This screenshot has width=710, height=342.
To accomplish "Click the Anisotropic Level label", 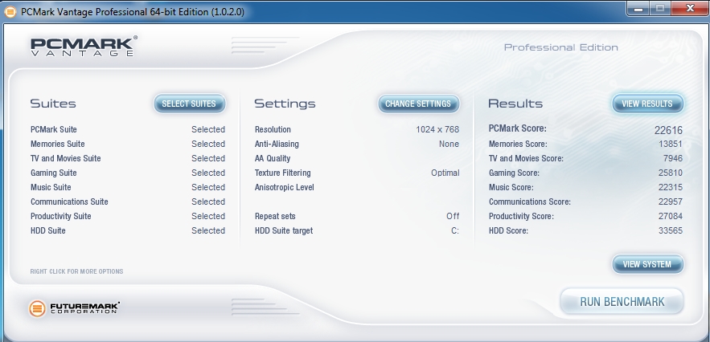I will [x=285, y=187].
